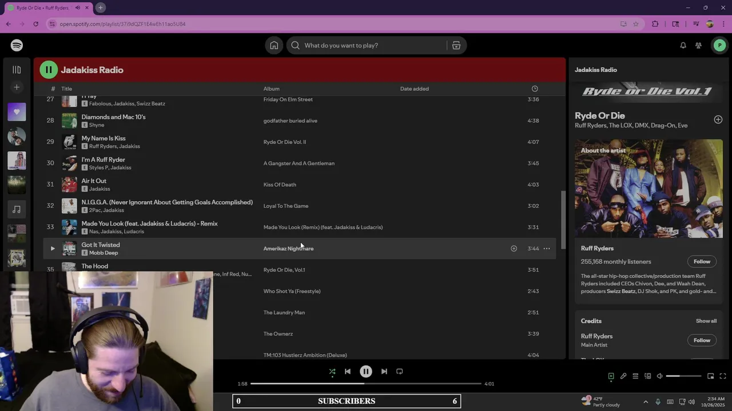
Task: Show lyrics via the microphone icon
Action: click(623, 376)
